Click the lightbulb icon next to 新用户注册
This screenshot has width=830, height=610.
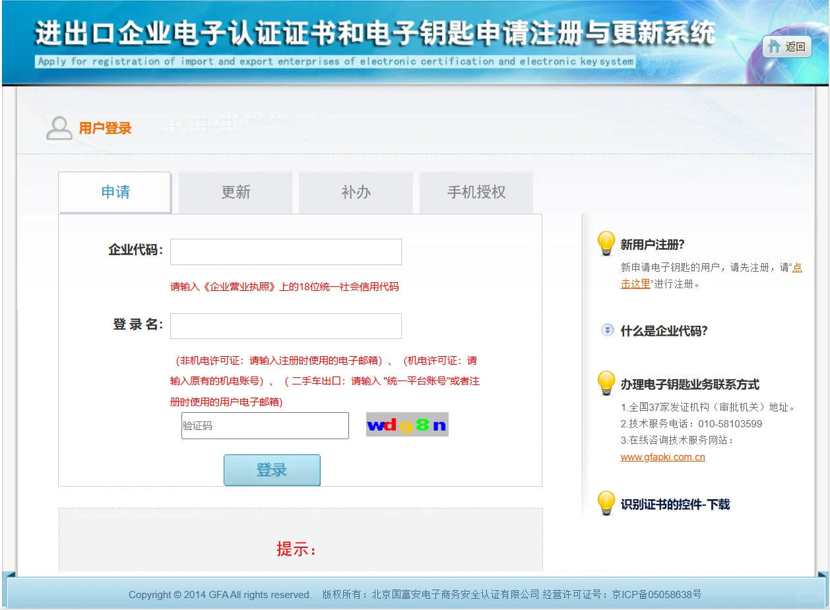click(x=606, y=243)
